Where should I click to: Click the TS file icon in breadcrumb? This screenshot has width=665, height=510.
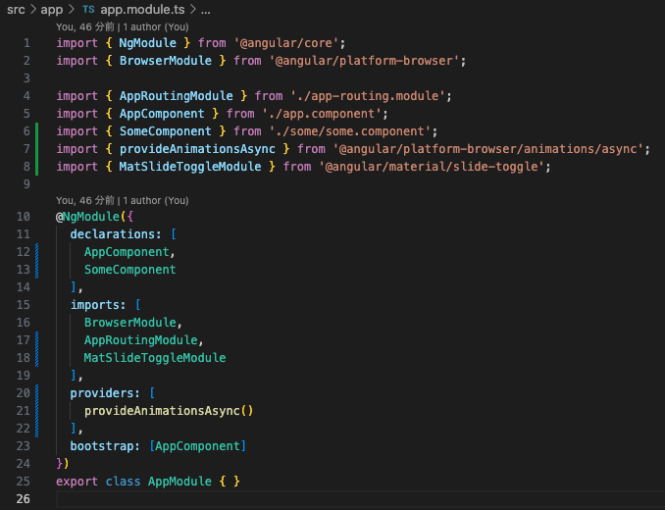click(88, 9)
